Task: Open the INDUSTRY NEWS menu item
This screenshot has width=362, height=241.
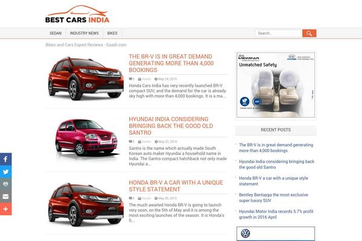Action: pyautogui.click(x=84, y=33)
